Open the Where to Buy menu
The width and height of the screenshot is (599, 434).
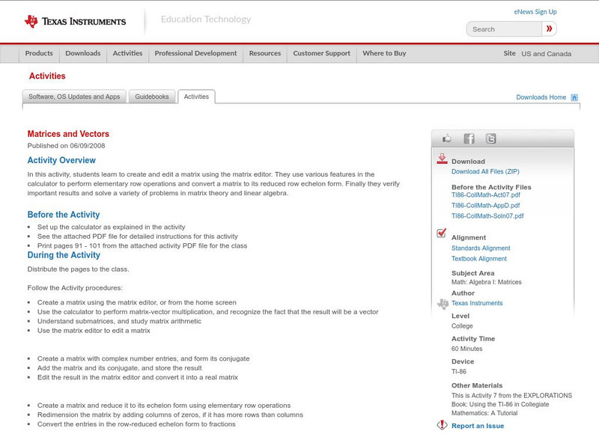(x=384, y=53)
